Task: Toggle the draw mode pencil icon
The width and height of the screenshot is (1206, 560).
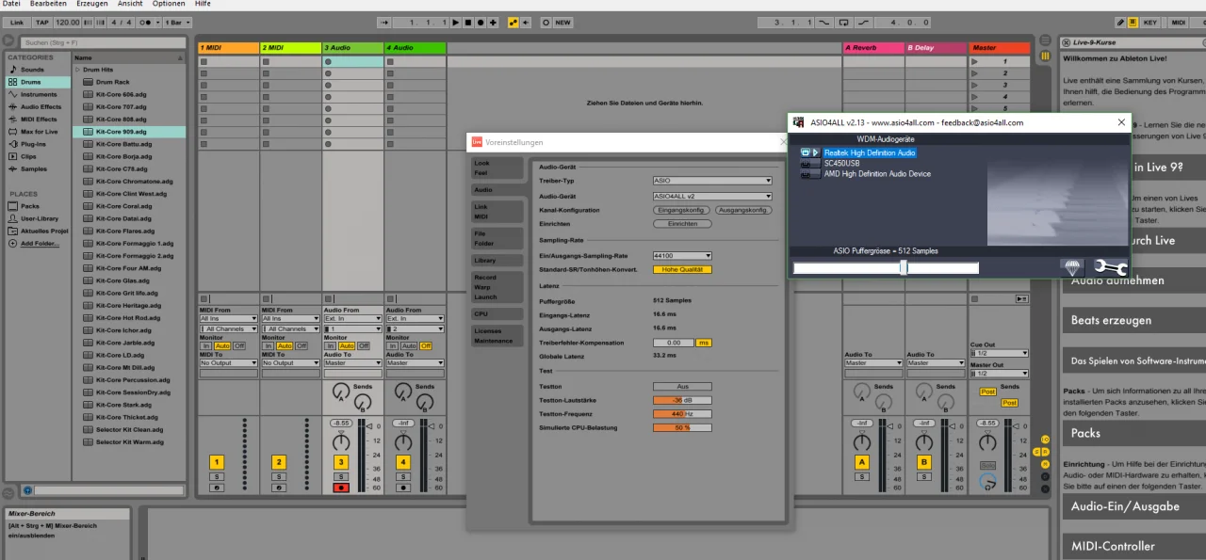Action: coord(1120,22)
